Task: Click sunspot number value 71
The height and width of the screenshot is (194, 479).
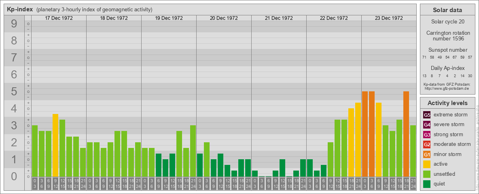Action: 424,57
